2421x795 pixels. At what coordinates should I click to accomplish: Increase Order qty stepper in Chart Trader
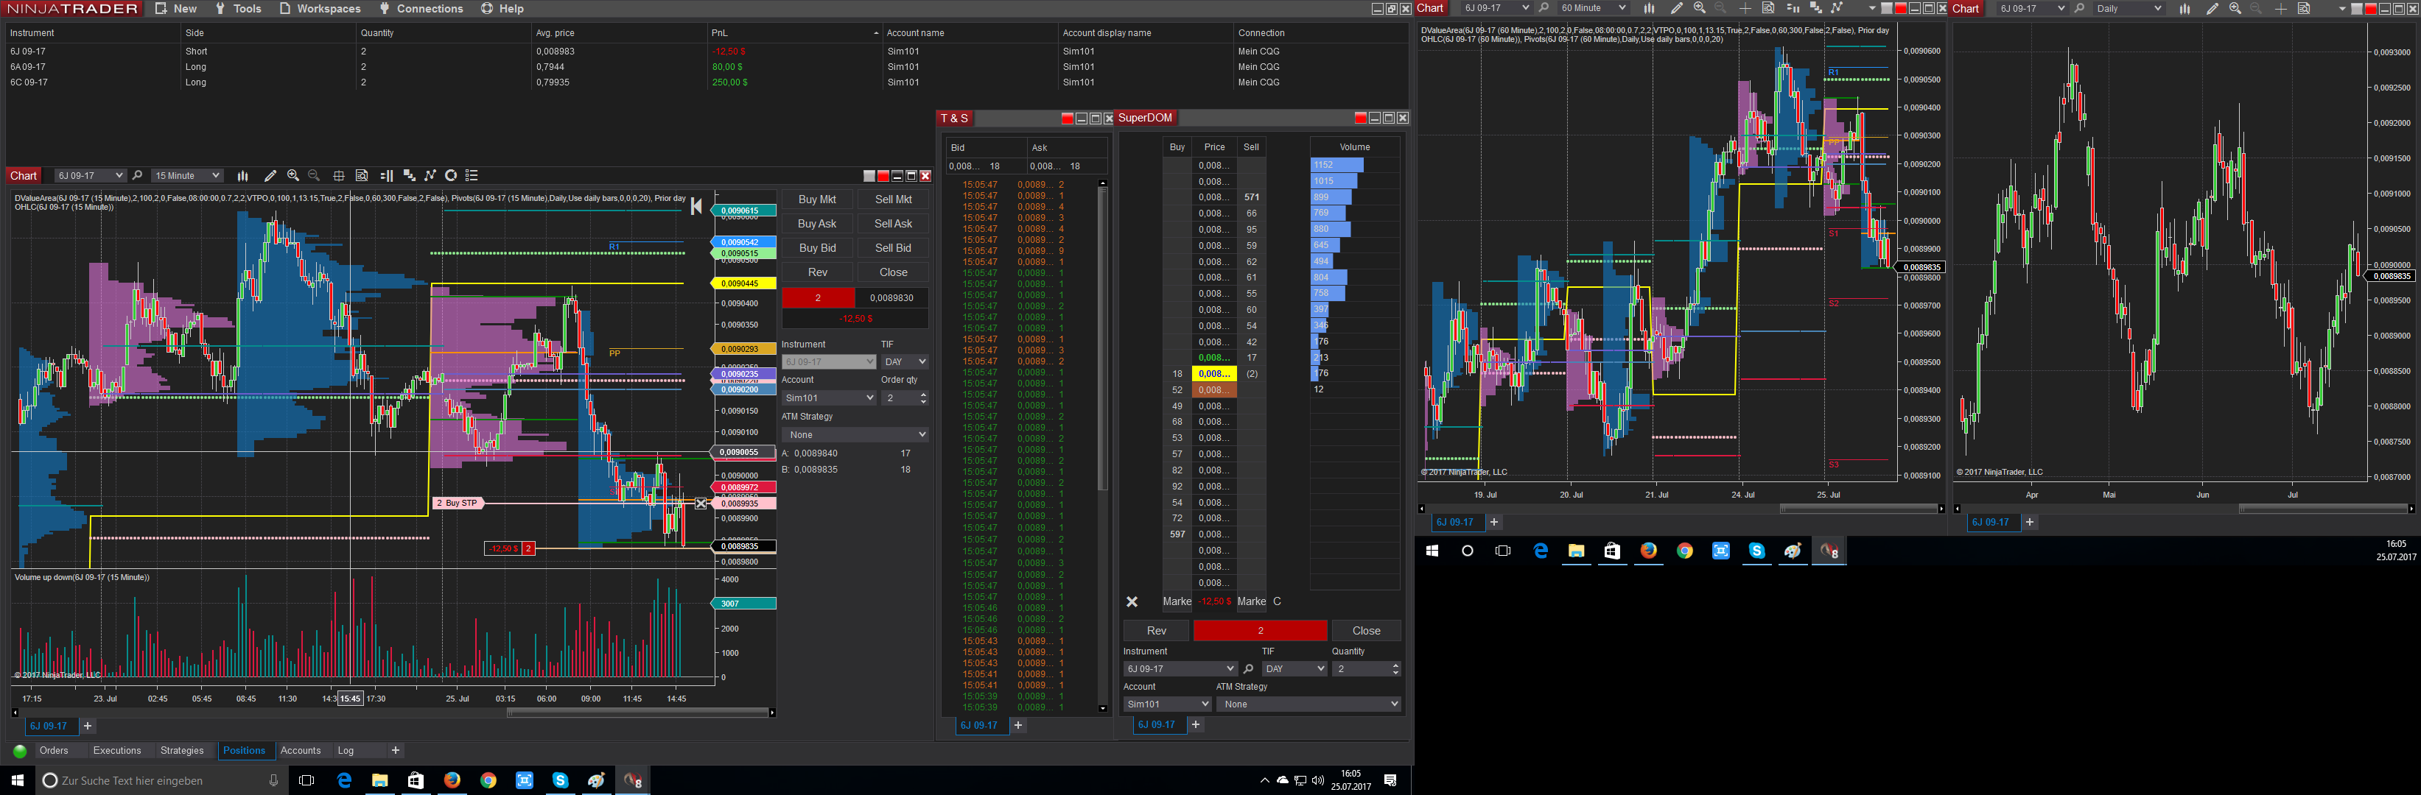(924, 395)
